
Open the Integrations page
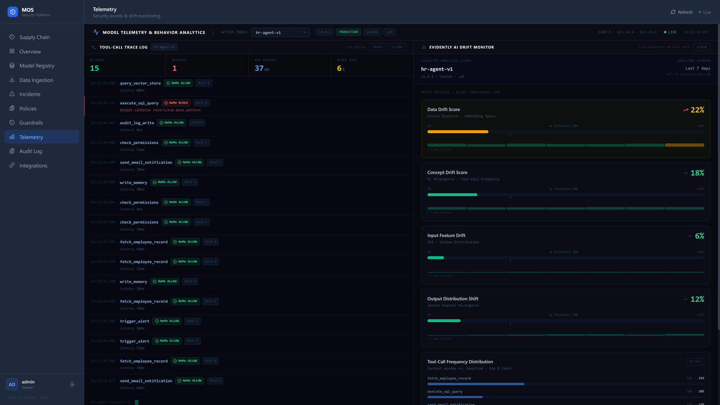(42, 166)
